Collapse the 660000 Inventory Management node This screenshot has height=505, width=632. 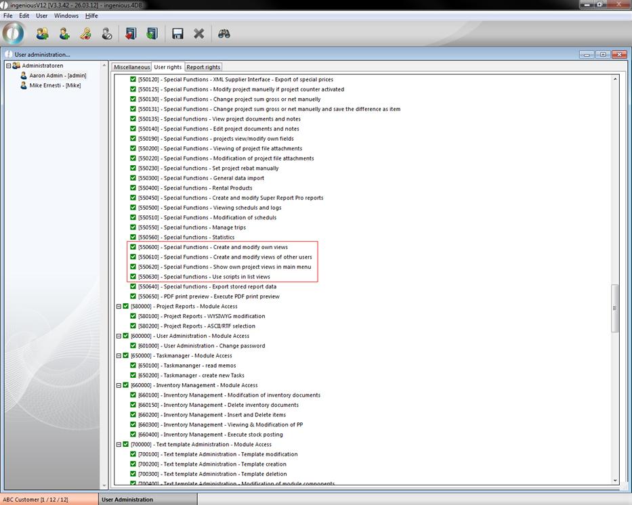119,385
